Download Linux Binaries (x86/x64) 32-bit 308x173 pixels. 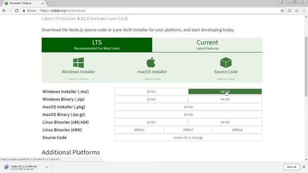coord(151,122)
